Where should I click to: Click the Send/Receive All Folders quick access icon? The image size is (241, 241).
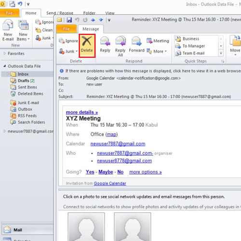point(12,4)
